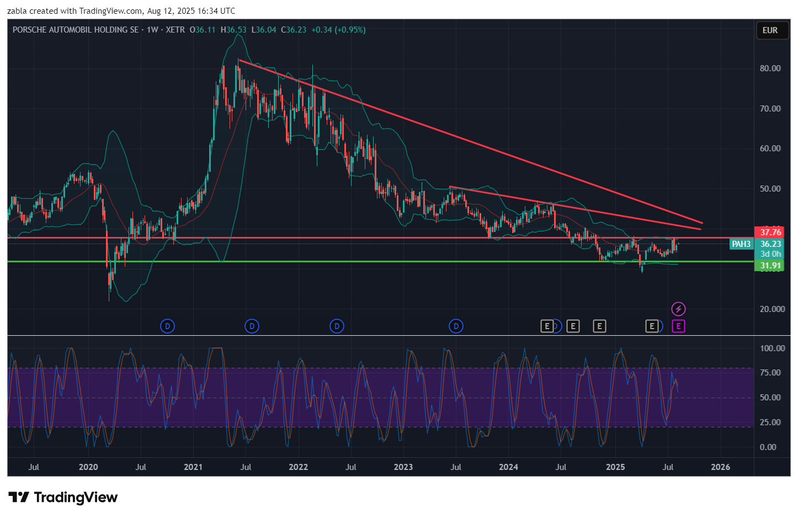
Task: Click the close value C36.23
Action: pyautogui.click(x=294, y=30)
